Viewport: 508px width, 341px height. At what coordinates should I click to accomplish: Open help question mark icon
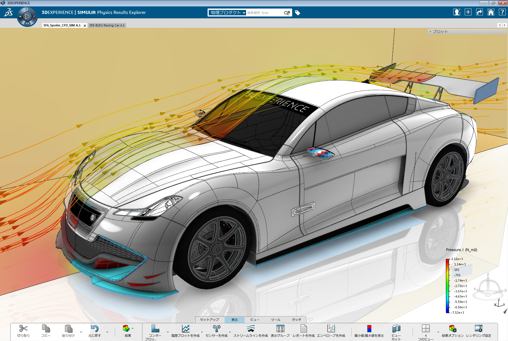[x=502, y=12]
